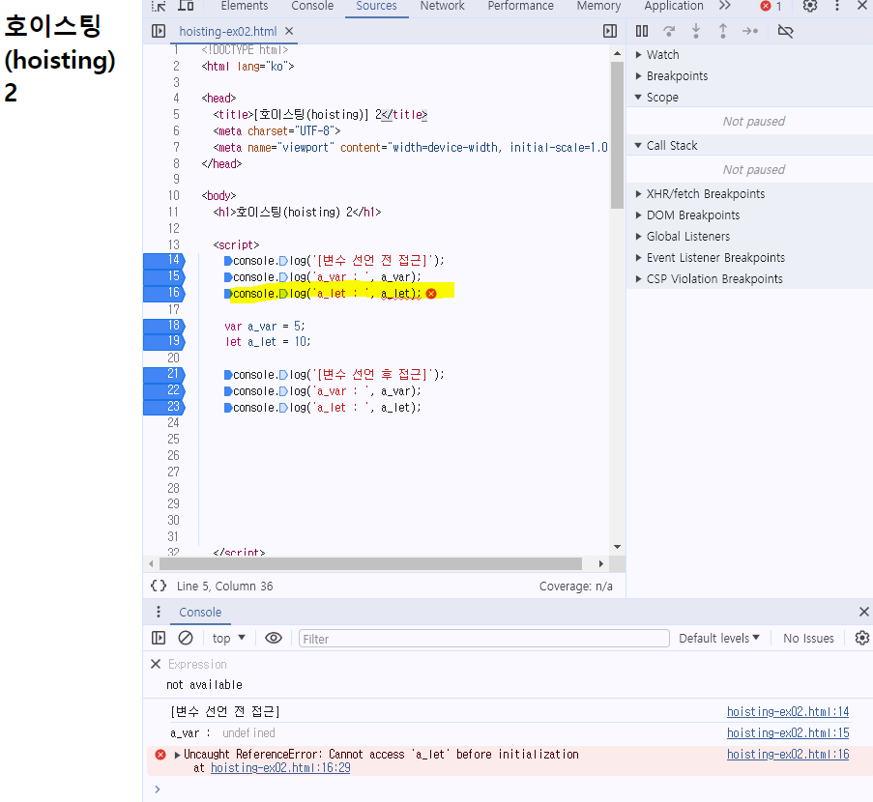
Task: Toggle breakpoint on line 21
Action: 164,374
